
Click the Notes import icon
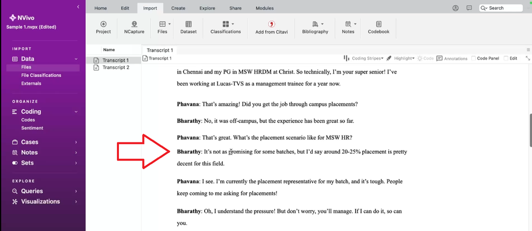point(348,24)
